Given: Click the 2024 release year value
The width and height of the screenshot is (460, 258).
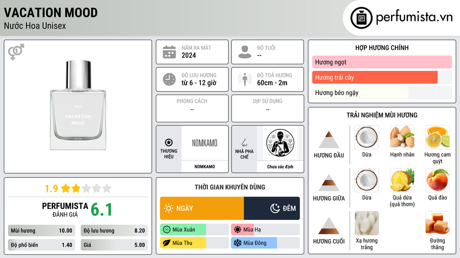Looking at the screenshot, I should (x=189, y=55).
